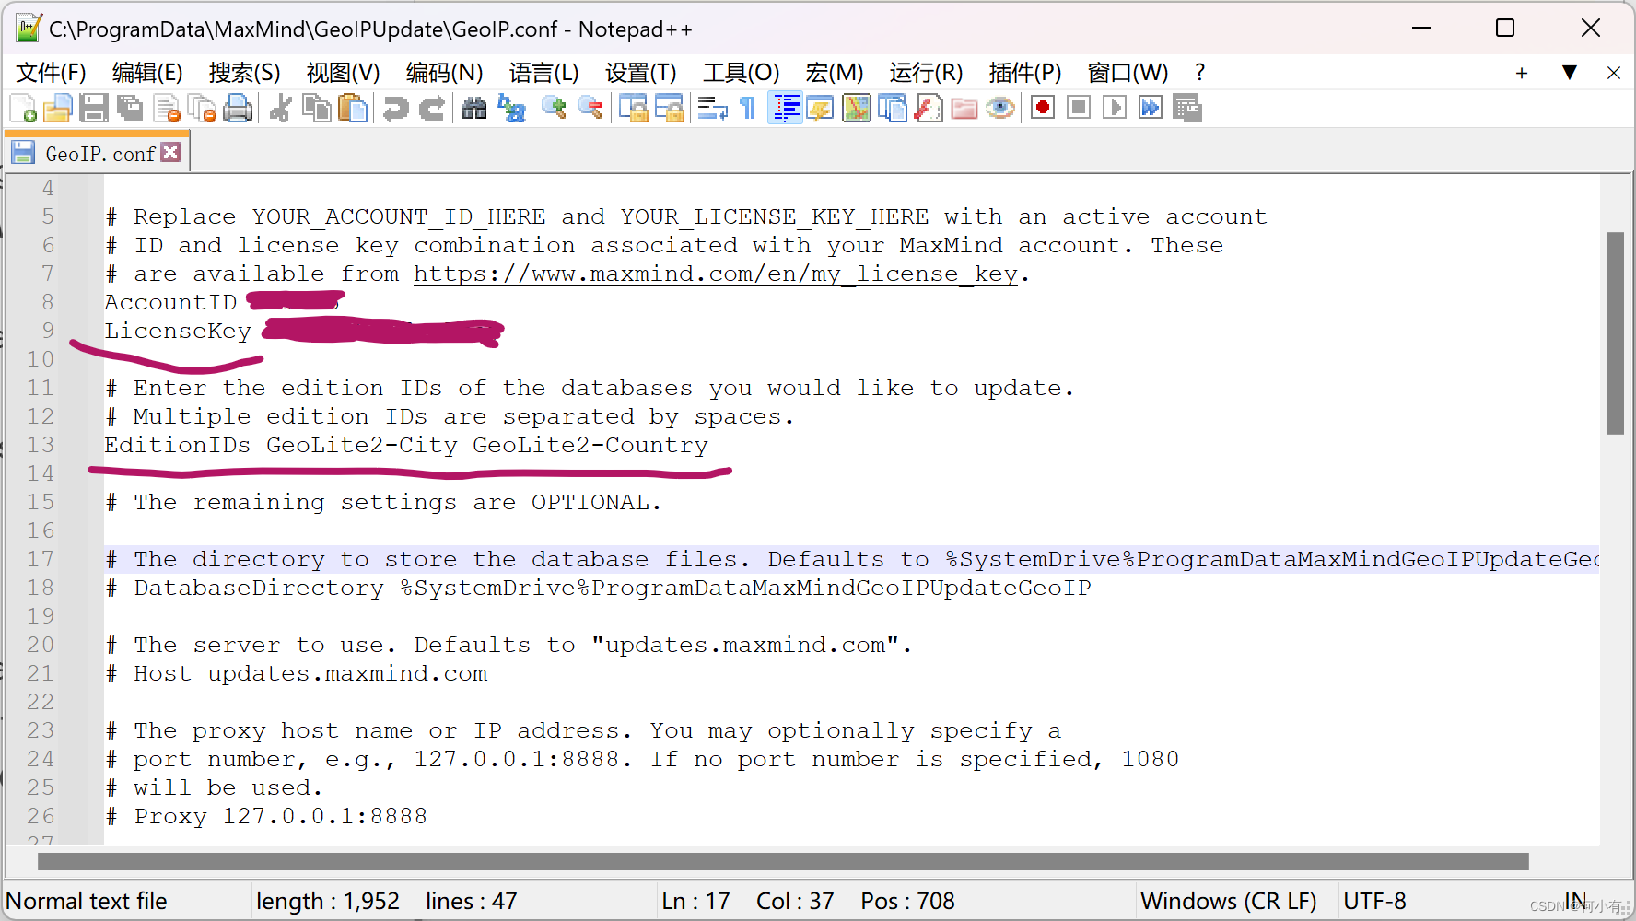Click the UTF-8 encoding status entry
Screen dimensions: 1636x921
(1374, 901)
